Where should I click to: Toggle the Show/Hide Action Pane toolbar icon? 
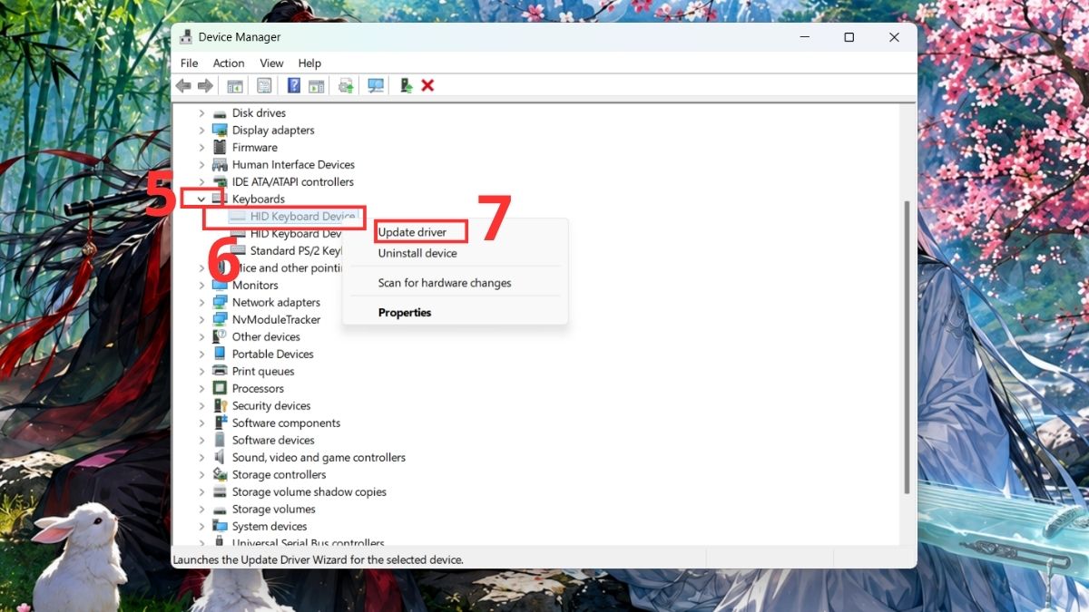(x=316, y=85)
